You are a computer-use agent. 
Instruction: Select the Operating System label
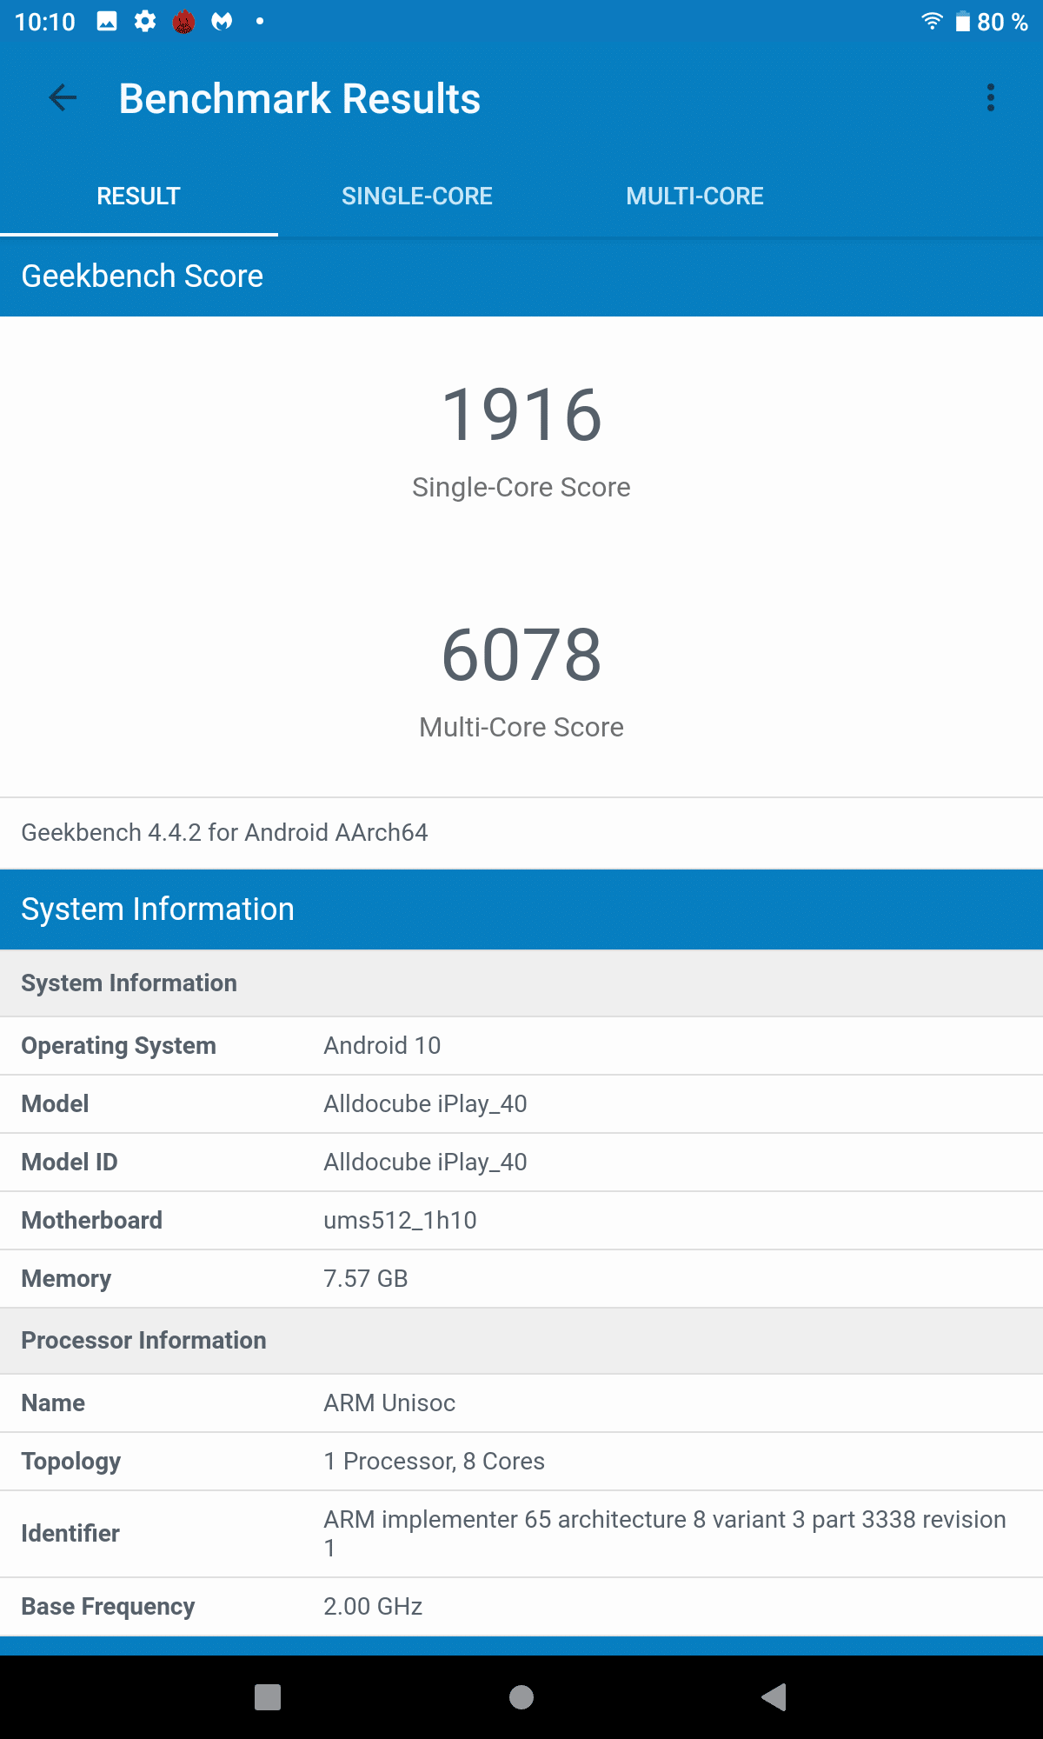tap(118, 1046)
